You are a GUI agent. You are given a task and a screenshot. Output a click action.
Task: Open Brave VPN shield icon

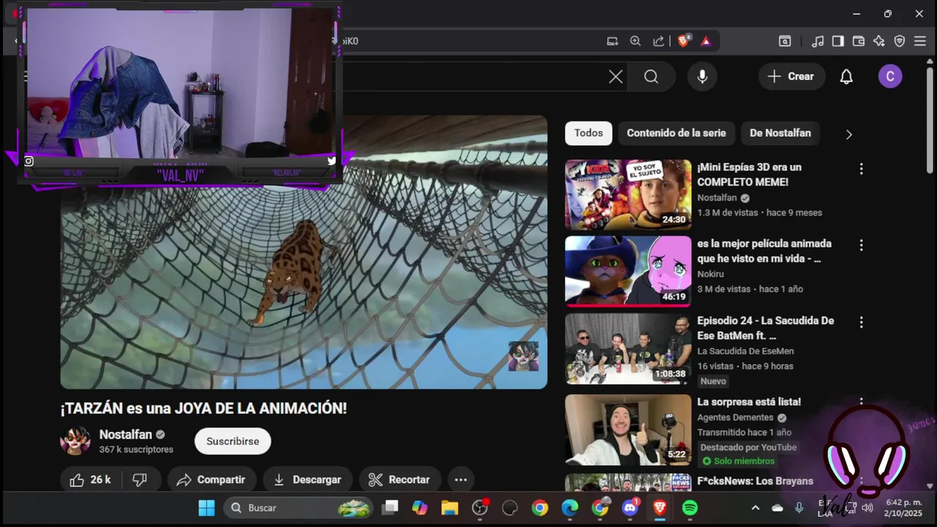click(x=900, y=41)
